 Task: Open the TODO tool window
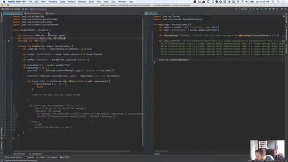coord(65,157)
